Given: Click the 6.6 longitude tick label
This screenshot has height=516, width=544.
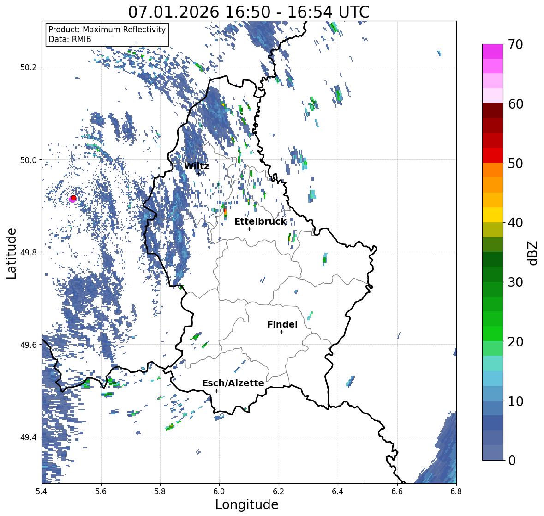Looking at the screenshot, I should tap(397, 491).
